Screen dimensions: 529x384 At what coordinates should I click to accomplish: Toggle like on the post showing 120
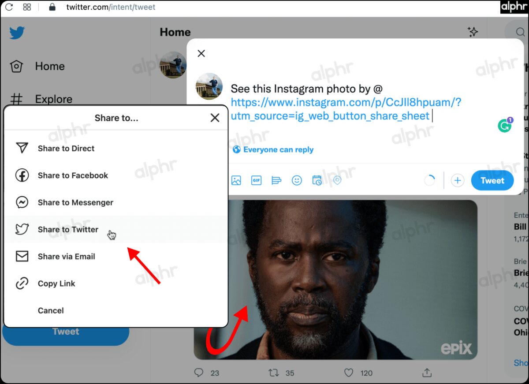349,373
